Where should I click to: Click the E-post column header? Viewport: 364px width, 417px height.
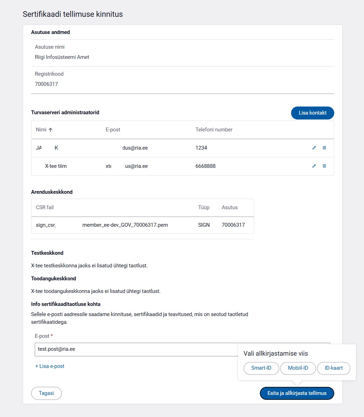(113, 130)
